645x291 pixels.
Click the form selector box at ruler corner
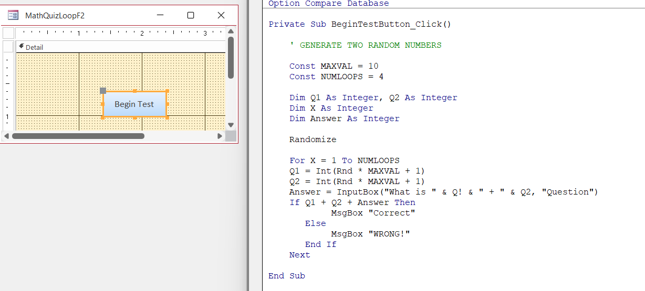(x=8, y=33)
